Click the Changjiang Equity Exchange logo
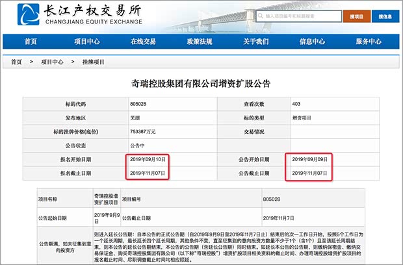This screenshot has width=403, height=265. (x=80, y=14)
